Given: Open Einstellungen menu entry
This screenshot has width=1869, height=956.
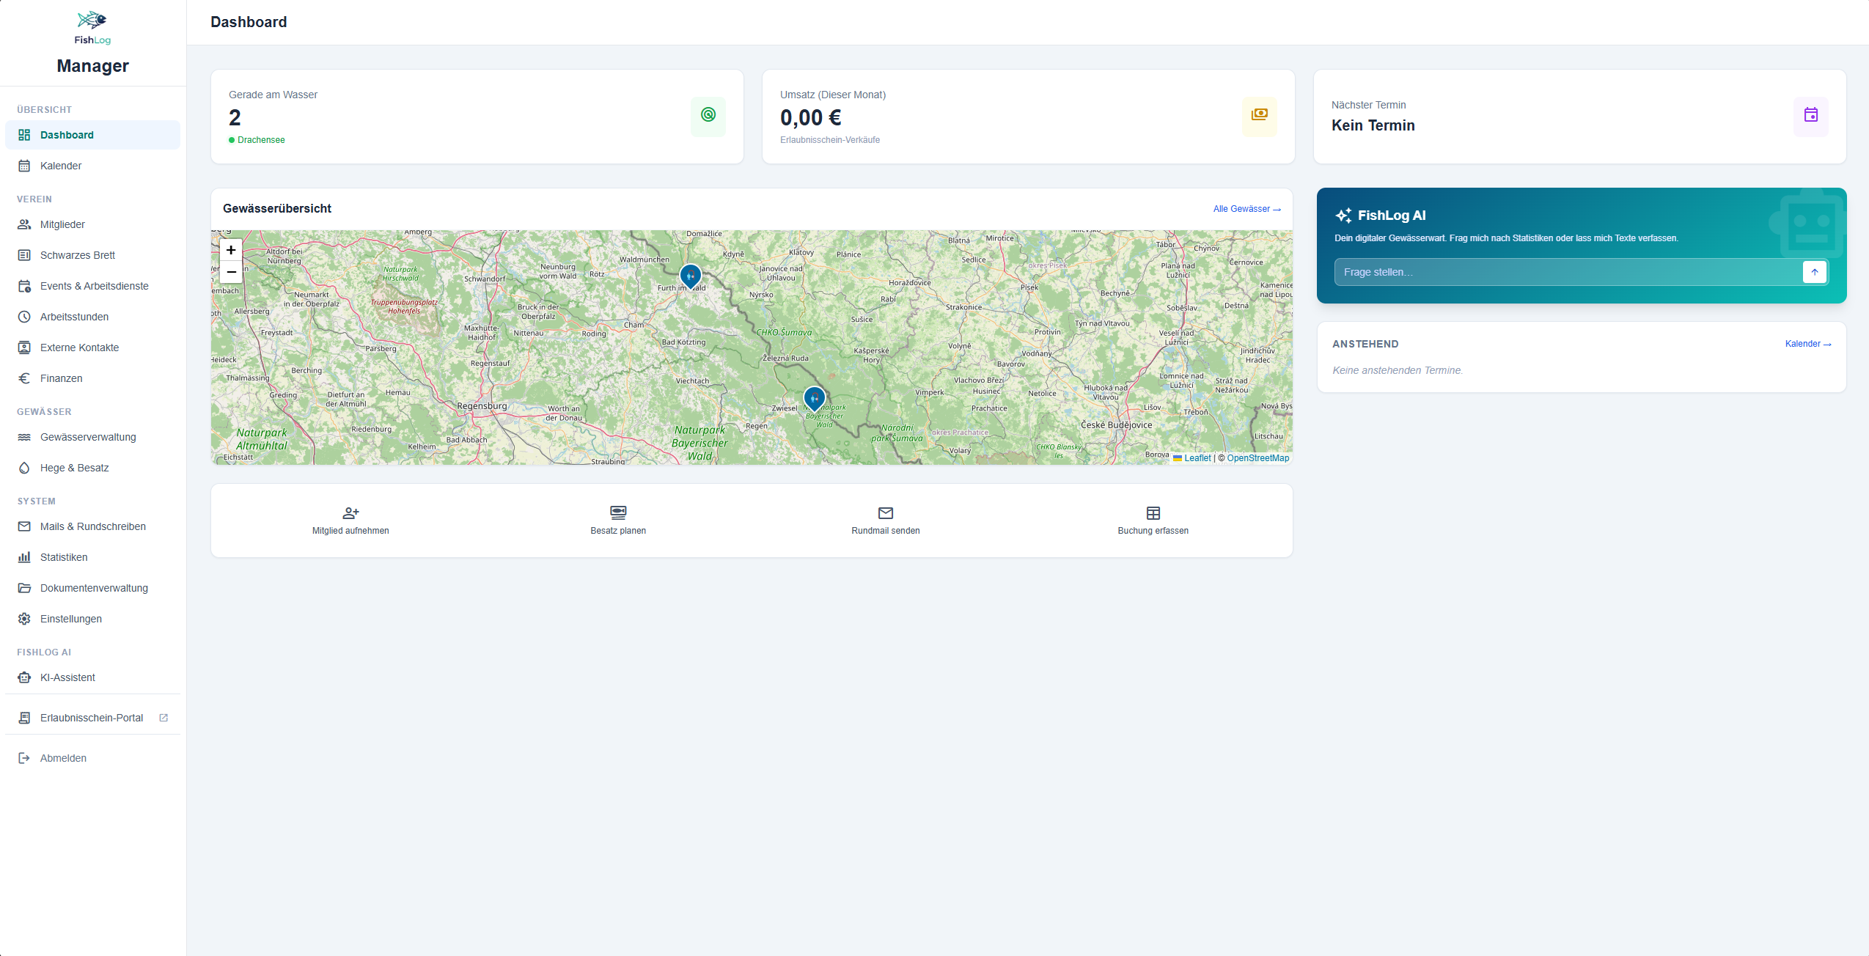Looking at the screenshot, I should [x=92, y=619].
